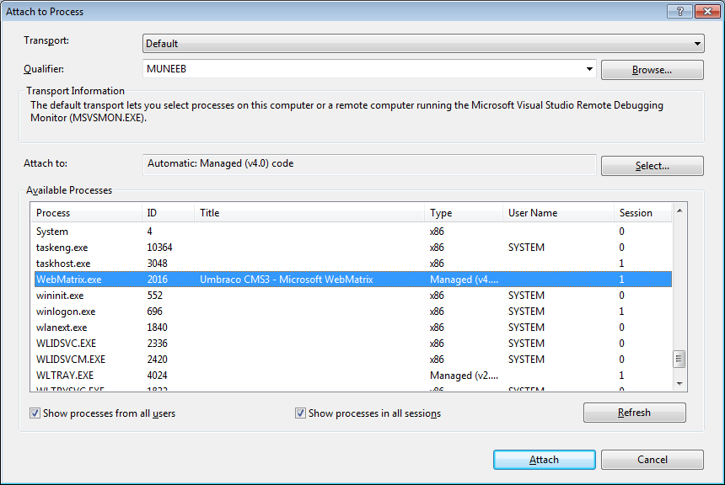This screenshot has height=485, width=725.
Task: Select the wininit.exe process
Action: click(x=352, y=296)
